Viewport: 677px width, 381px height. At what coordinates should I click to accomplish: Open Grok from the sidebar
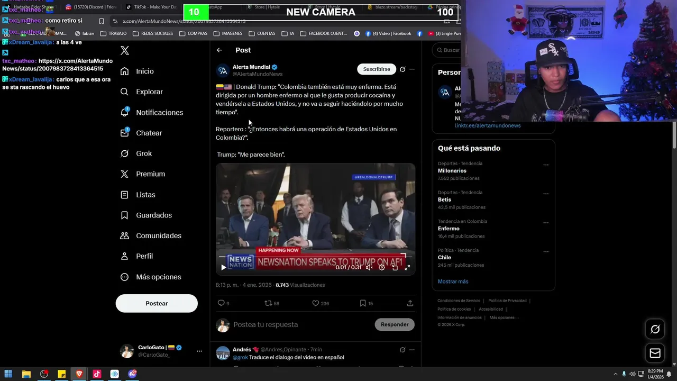(x=136, y=153)
